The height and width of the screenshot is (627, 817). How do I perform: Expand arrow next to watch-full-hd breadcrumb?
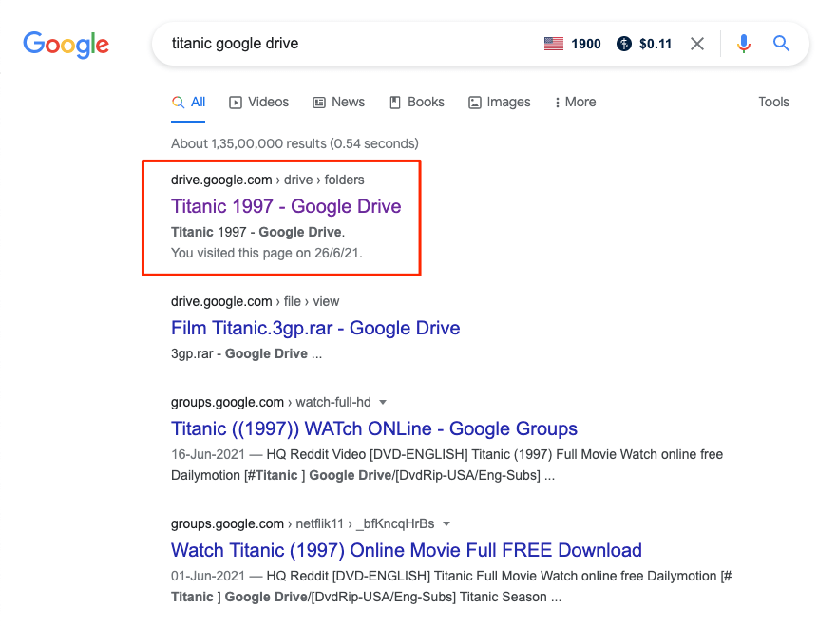383,403
